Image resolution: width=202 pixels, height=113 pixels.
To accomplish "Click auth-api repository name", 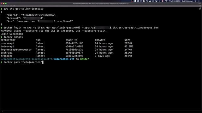I will (6, 53).
